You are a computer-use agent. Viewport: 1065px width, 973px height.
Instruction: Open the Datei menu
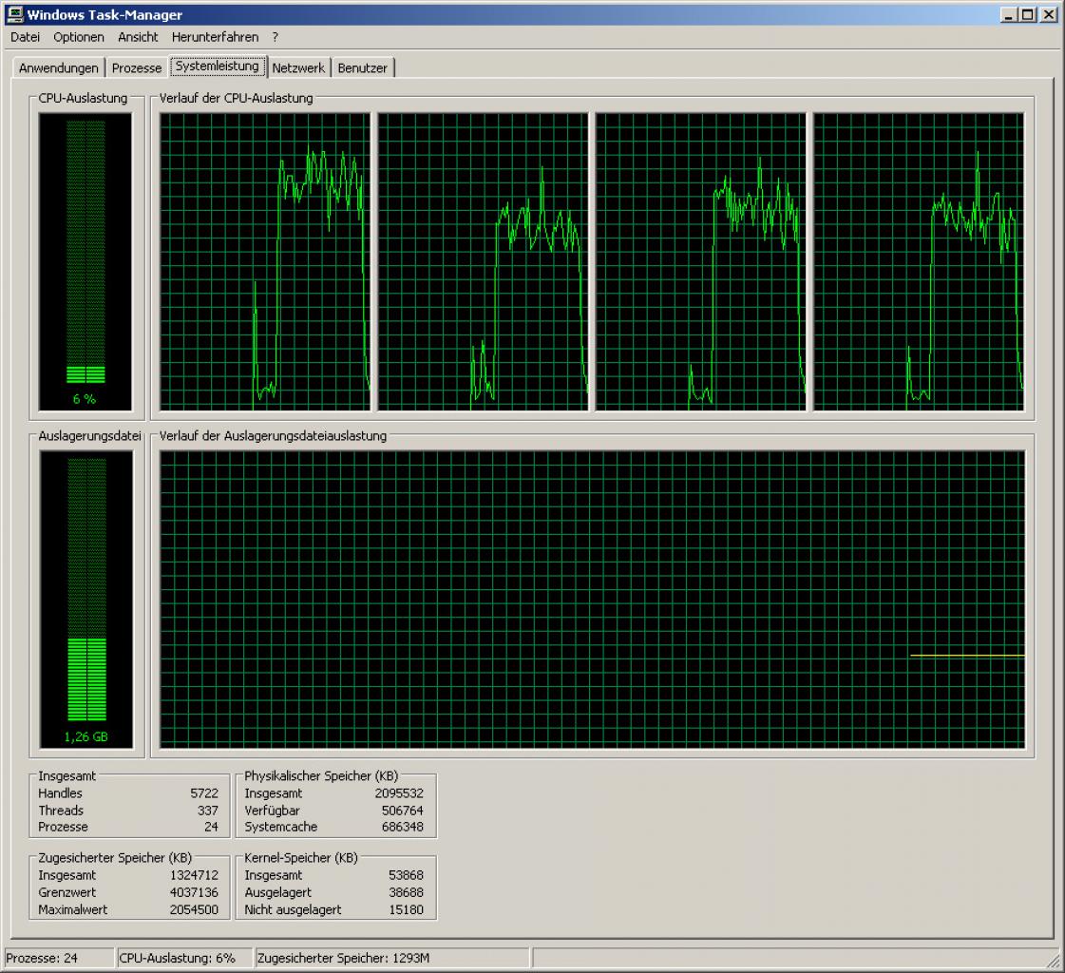click(25, 37)
